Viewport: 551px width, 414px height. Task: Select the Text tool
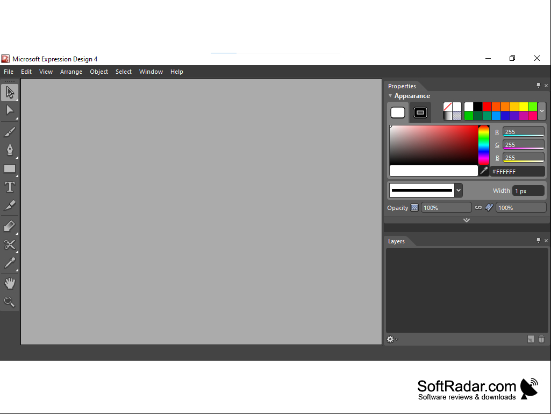[10, 187]
